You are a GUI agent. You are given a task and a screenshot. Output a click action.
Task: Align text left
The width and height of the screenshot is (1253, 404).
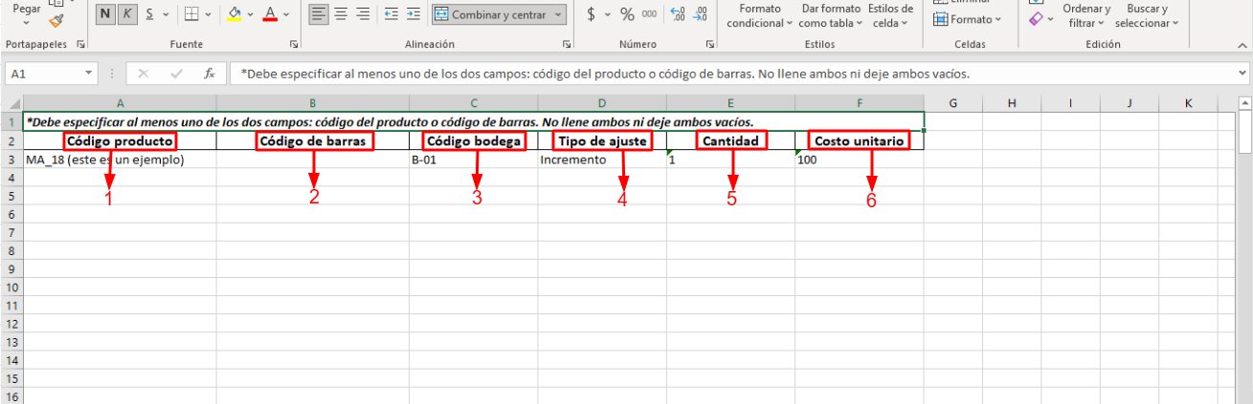pos(320,14)
